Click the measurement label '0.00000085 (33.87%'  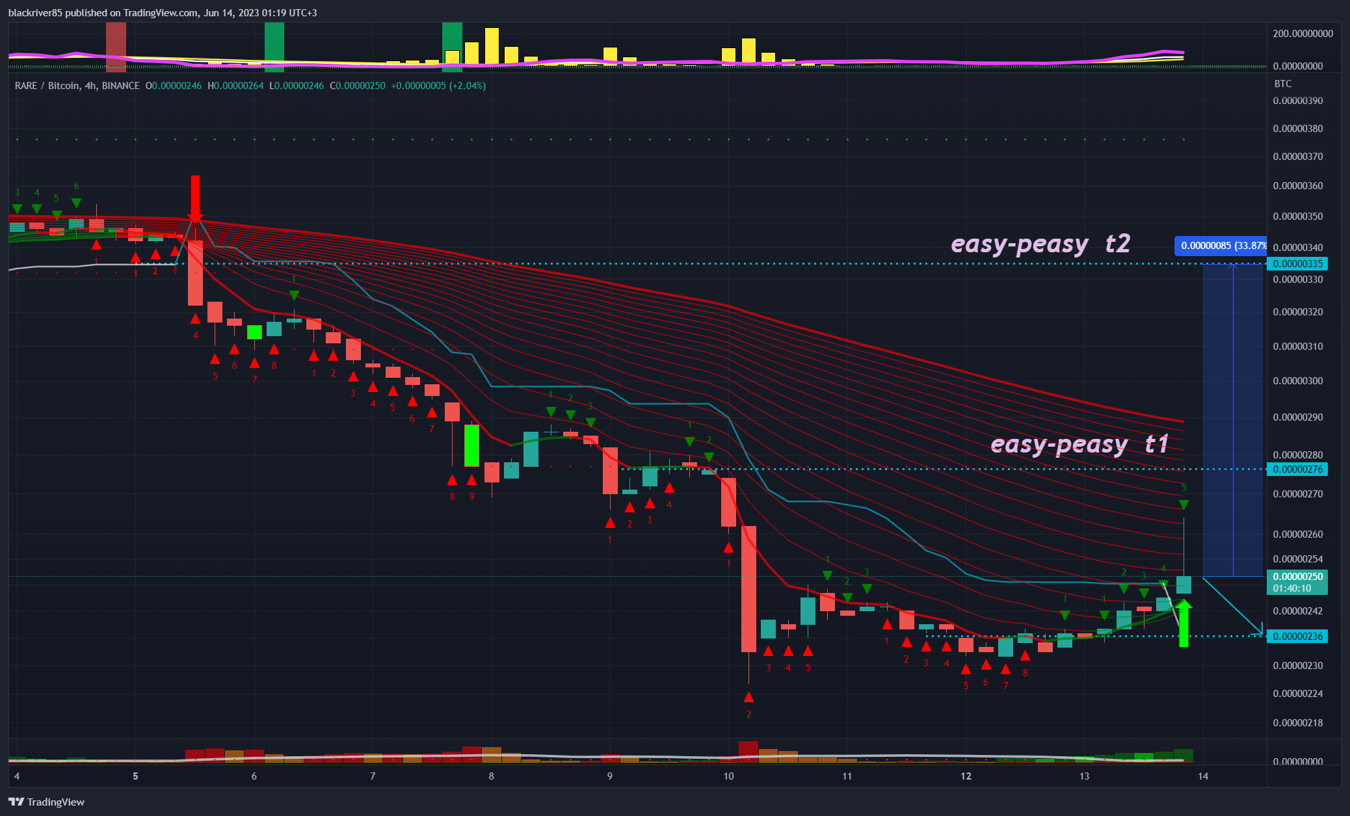1221,246
